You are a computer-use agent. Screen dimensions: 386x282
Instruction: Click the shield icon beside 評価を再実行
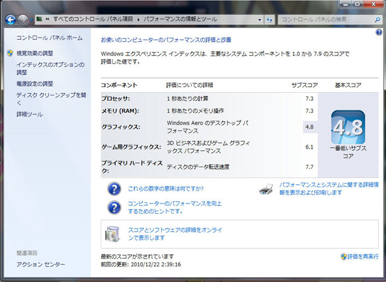coord(344,257)
